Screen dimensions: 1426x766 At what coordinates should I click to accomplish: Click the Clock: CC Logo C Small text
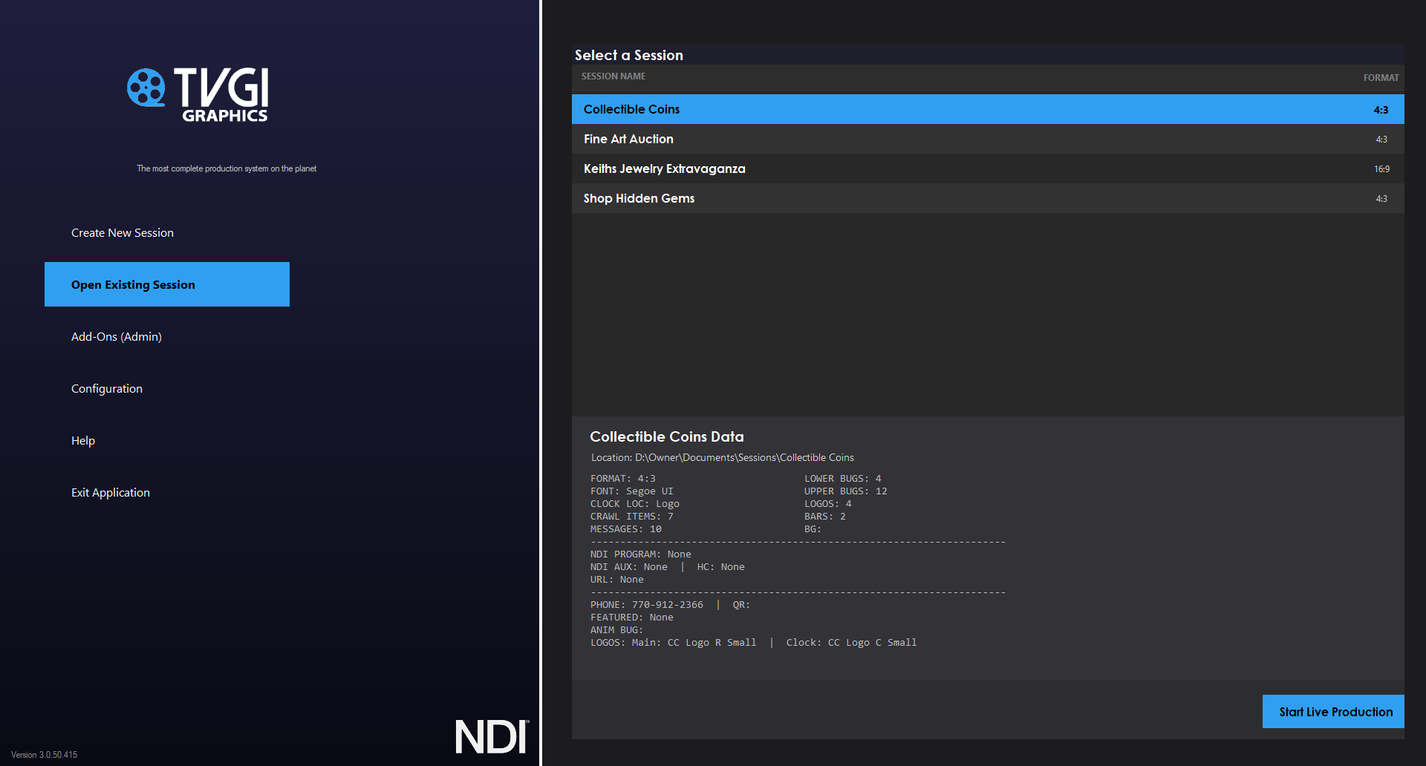(x=852, y=643)
